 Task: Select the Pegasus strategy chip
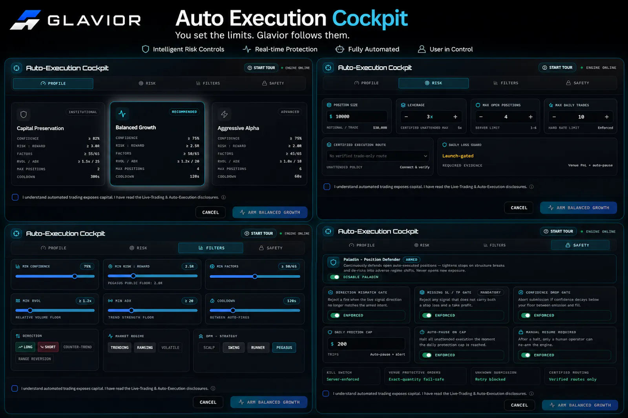(x=284, y=347)
